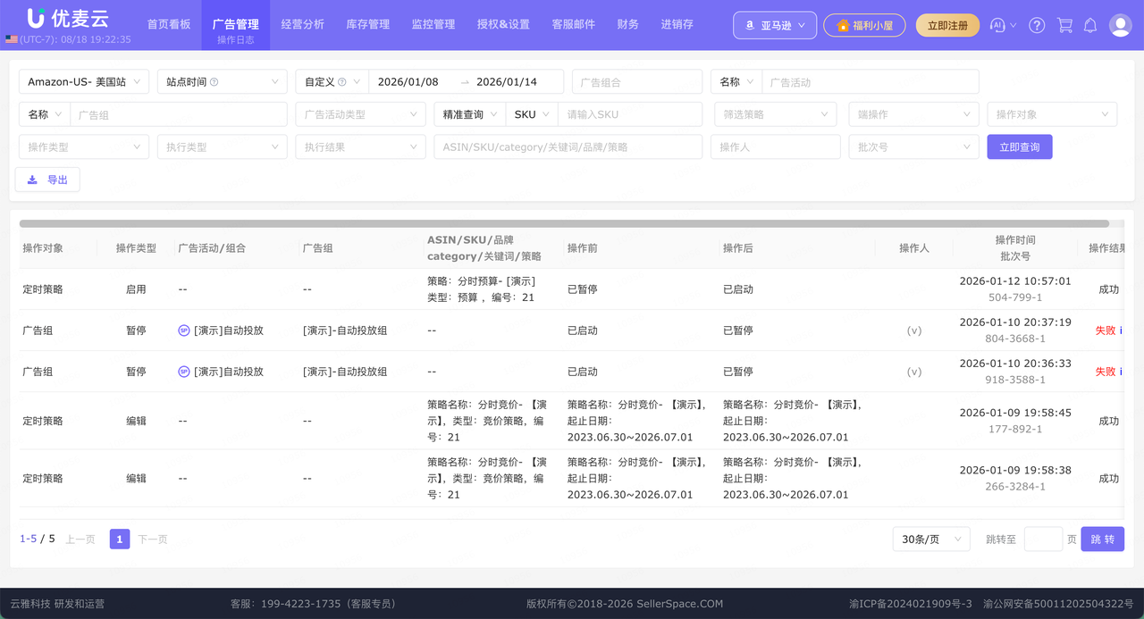Open the 操作对象 filter dropdown
Viewport: 1144px width, 619px height.
click(x=1052, y=114)
